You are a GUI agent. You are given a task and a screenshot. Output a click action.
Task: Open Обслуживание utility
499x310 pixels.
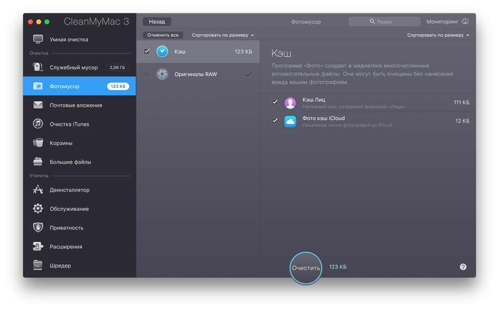pyautogui.click(x=79, y=209)
